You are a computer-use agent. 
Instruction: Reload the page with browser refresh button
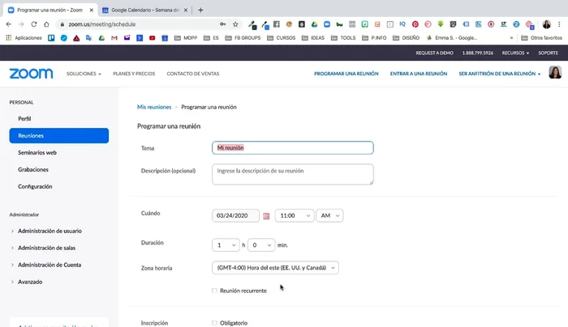(x=34, y=24)
